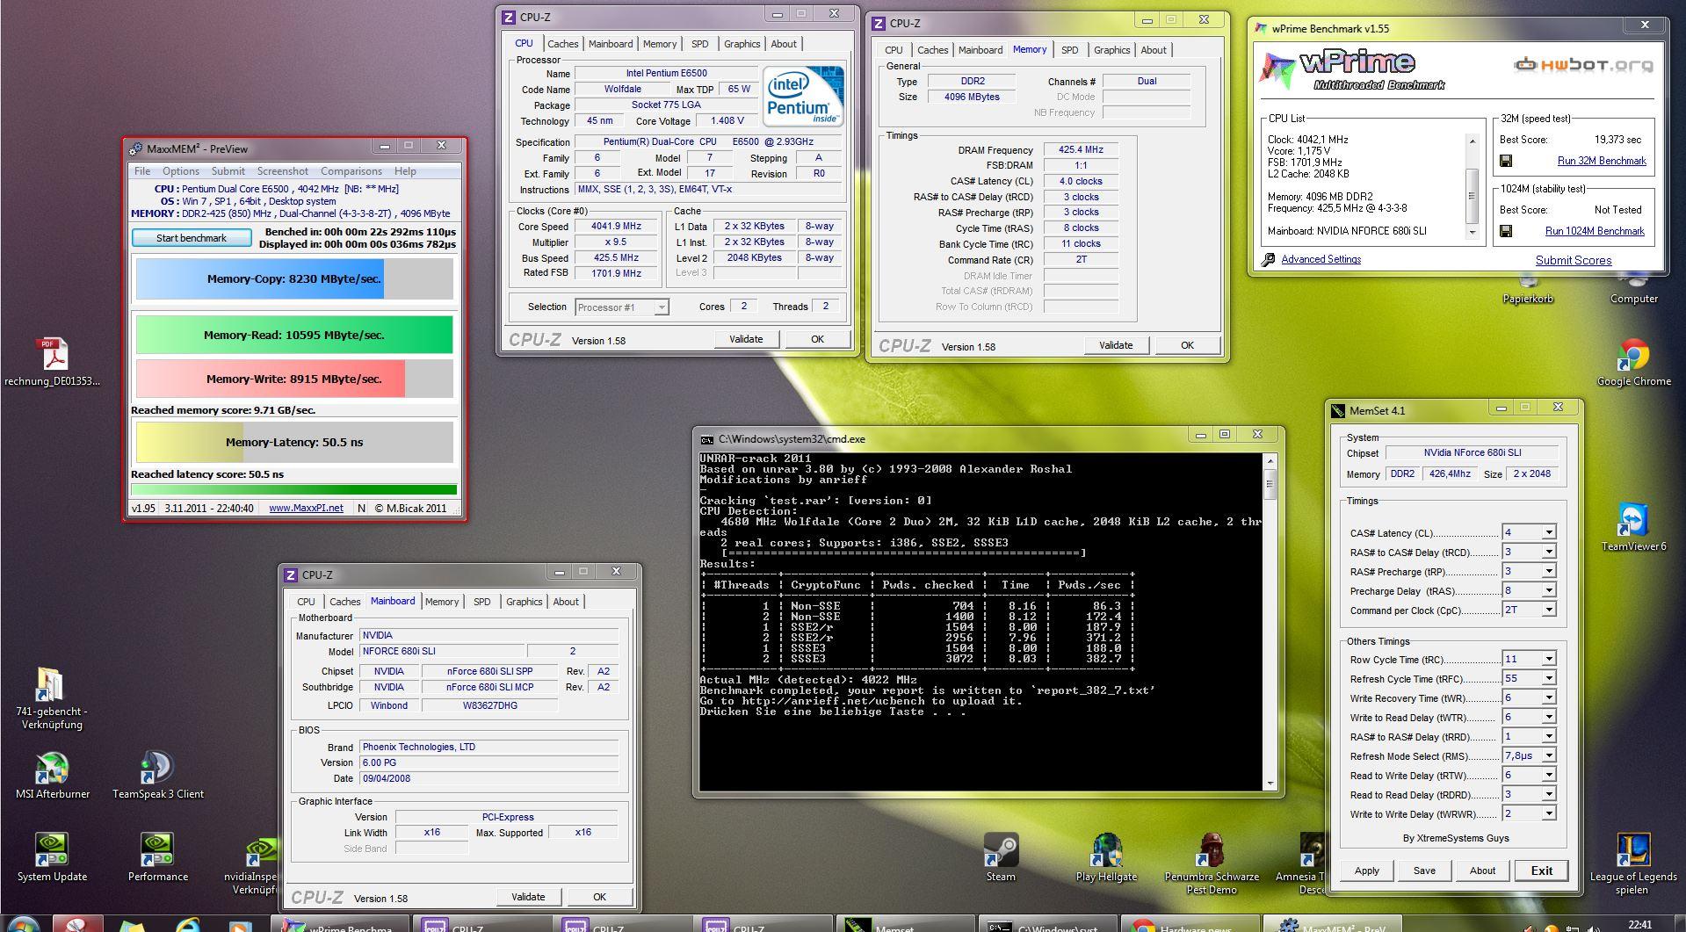Screen dimensions: 1686x932
Task: Expand Command per Clock (CpC) dropdown
Action: (1549, 610)
